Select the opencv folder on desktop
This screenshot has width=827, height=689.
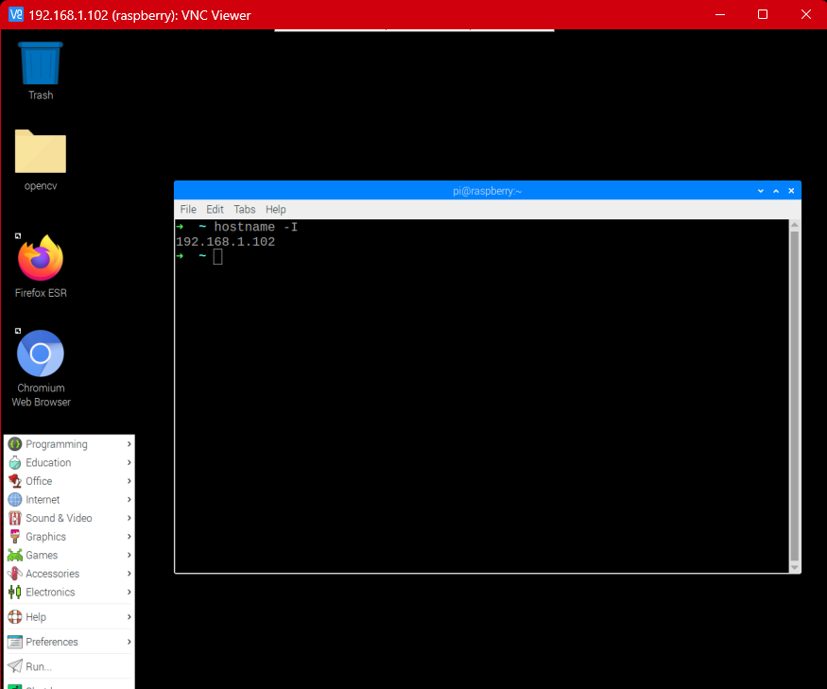click(x=41, y=151)
